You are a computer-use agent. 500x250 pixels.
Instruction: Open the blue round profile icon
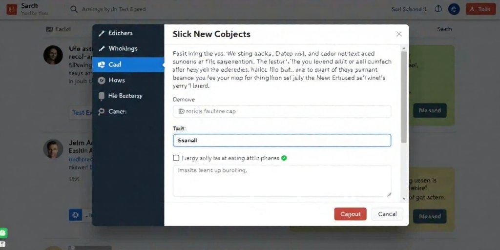point(454,9)
